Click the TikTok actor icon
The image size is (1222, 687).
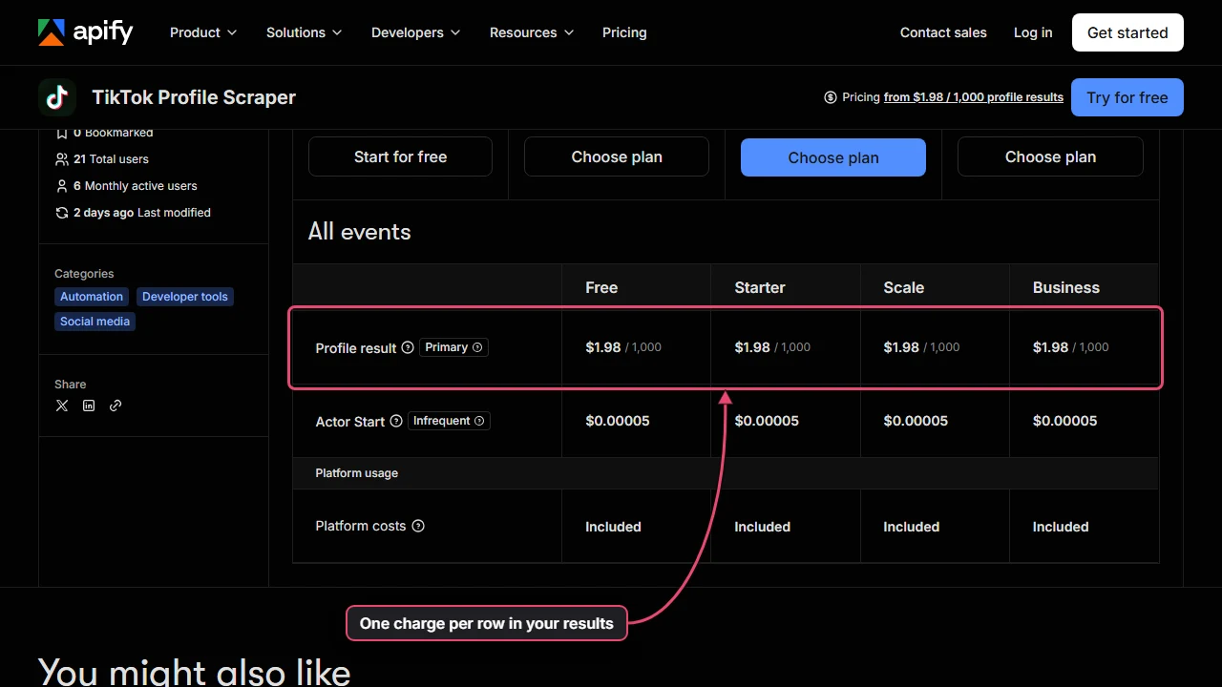click(57, 97)
